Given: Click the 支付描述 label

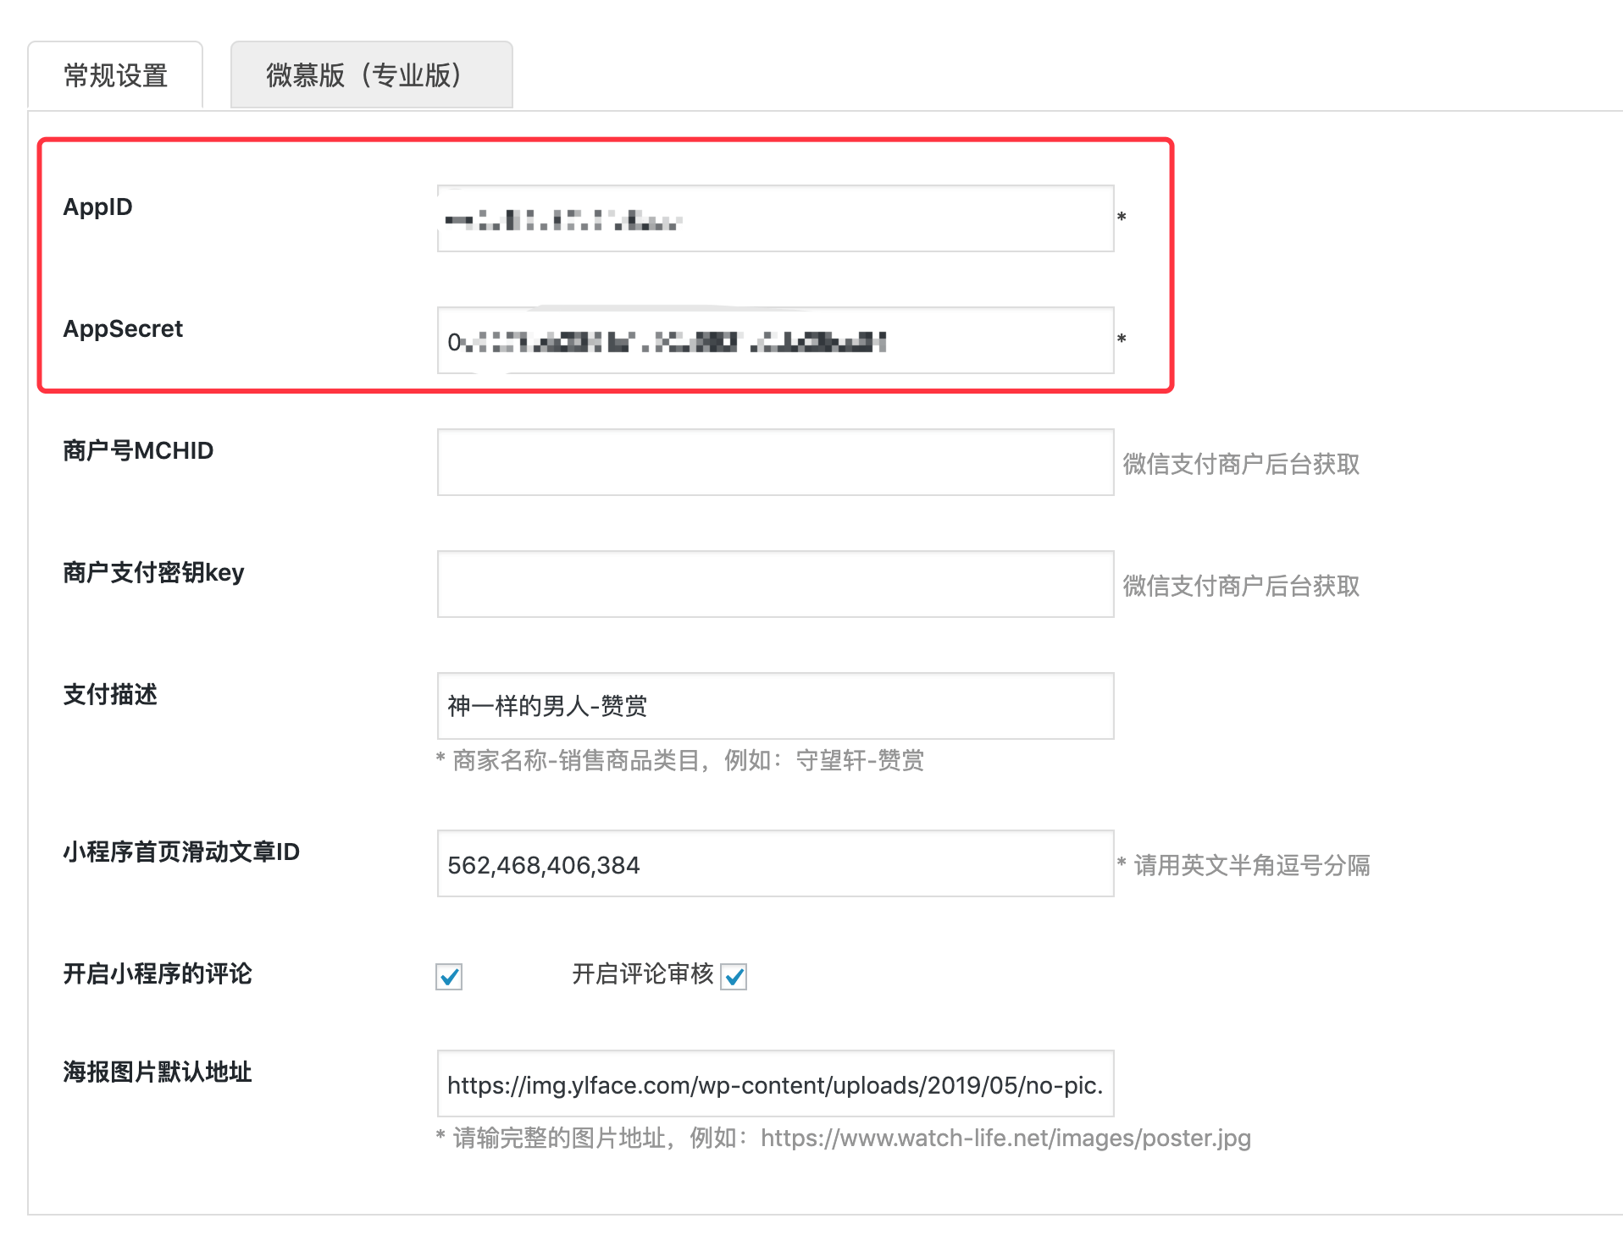Looking at the screenshot, I should 110,694.
